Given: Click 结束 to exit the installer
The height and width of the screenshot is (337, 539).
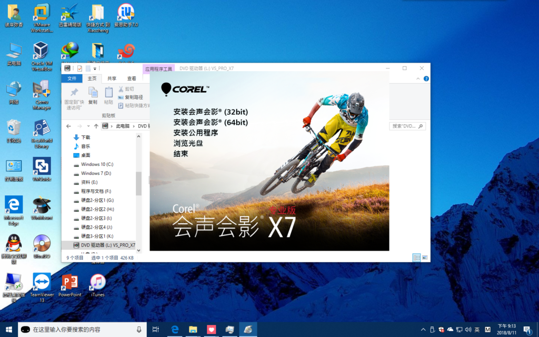Looking at the screenshot, I should click(x=181, y=154).
